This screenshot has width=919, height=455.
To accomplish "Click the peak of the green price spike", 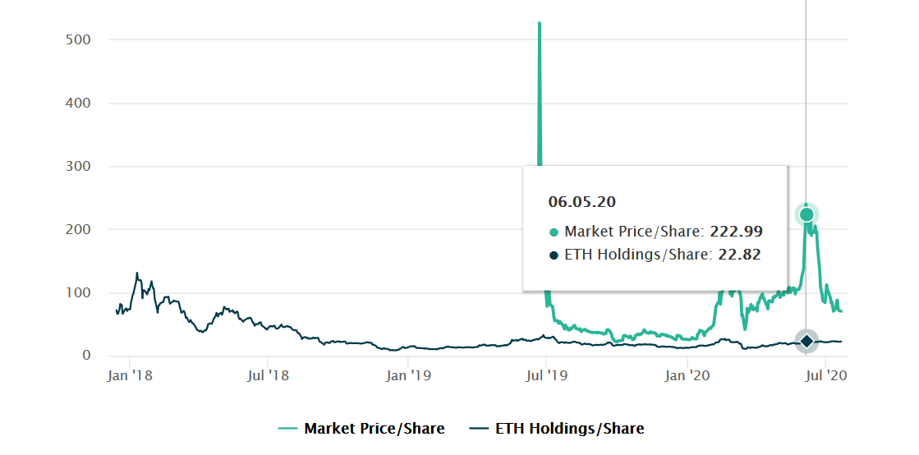I will pyautogui.click(x=540, y=24).
